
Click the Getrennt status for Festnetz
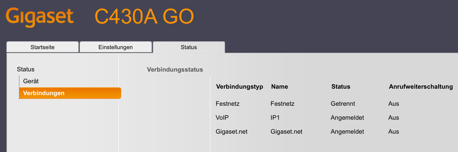(x=343, y=104)
